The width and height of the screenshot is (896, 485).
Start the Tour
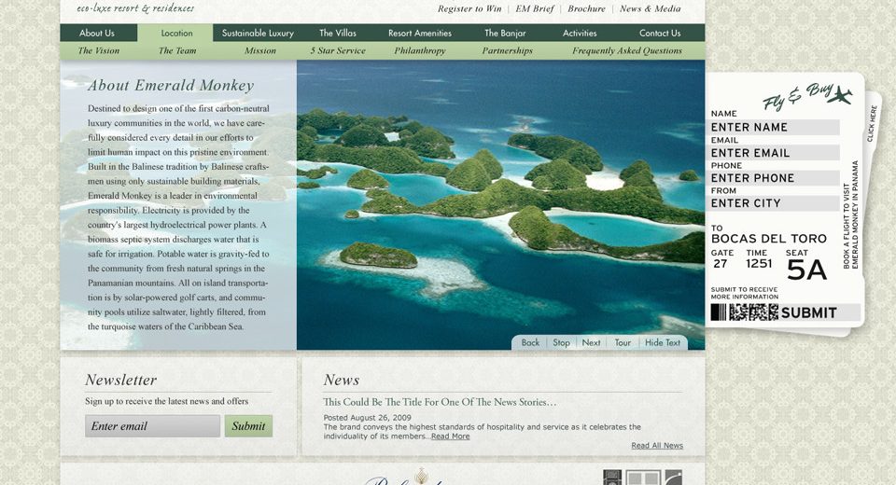[x=623, y=342]
